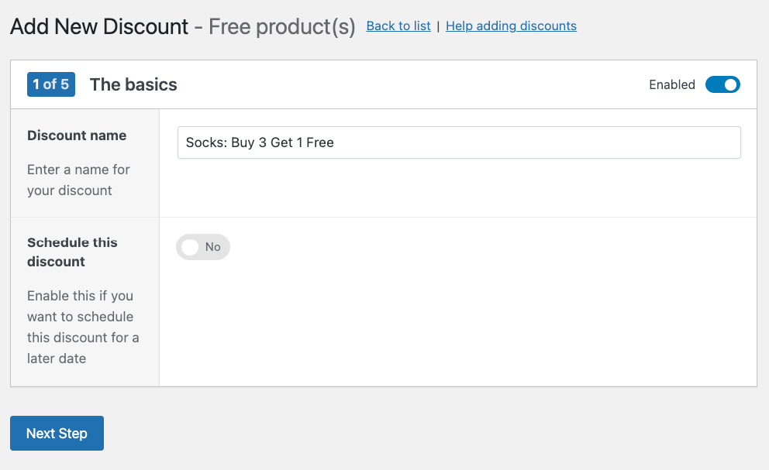
Task: Proceed to step two of the discount wizard
Action: pos(57,433)
